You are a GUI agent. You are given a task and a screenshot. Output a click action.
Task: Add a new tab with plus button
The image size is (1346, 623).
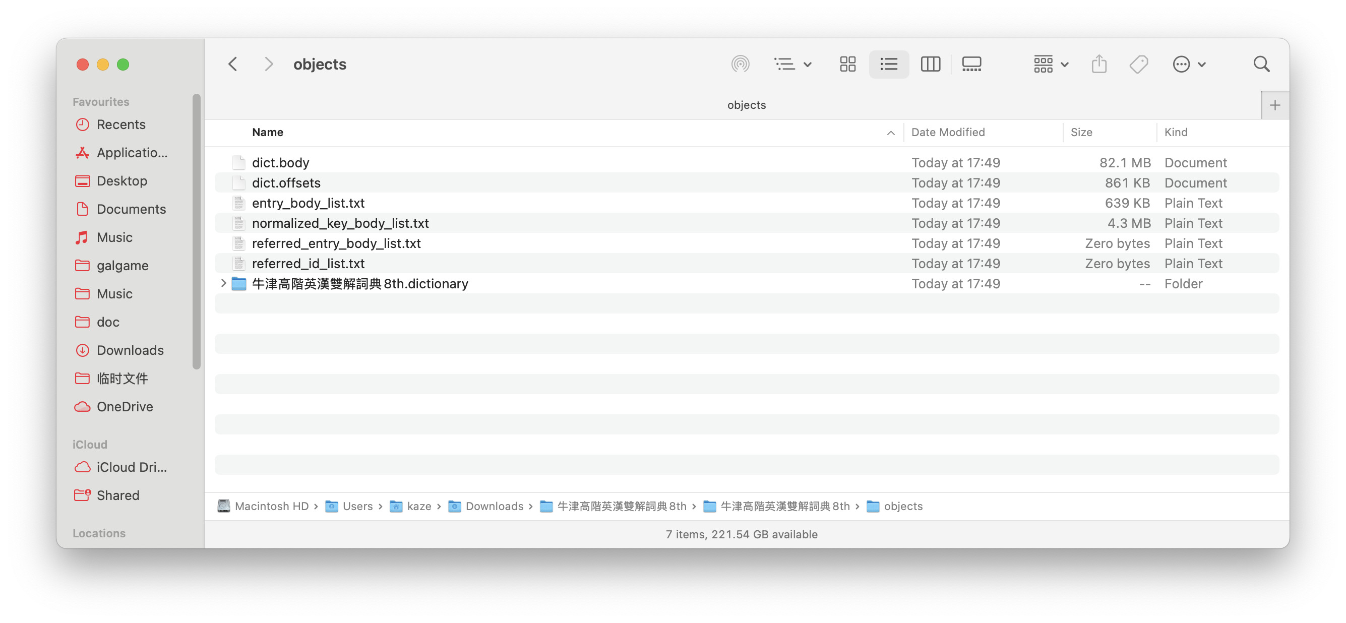pyautogui.click(x=1274, y=105)
